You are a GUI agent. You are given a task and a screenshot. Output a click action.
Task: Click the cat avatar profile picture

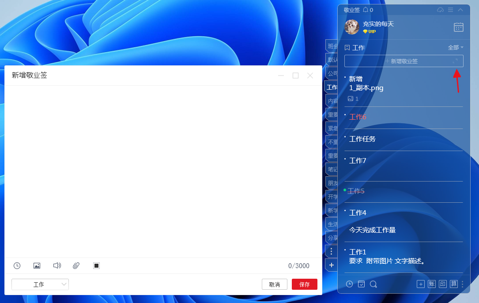click(x=351, y=27)
